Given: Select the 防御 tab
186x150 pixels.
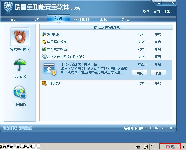Looking at the screenshot, I should click(x=59, y=18).
